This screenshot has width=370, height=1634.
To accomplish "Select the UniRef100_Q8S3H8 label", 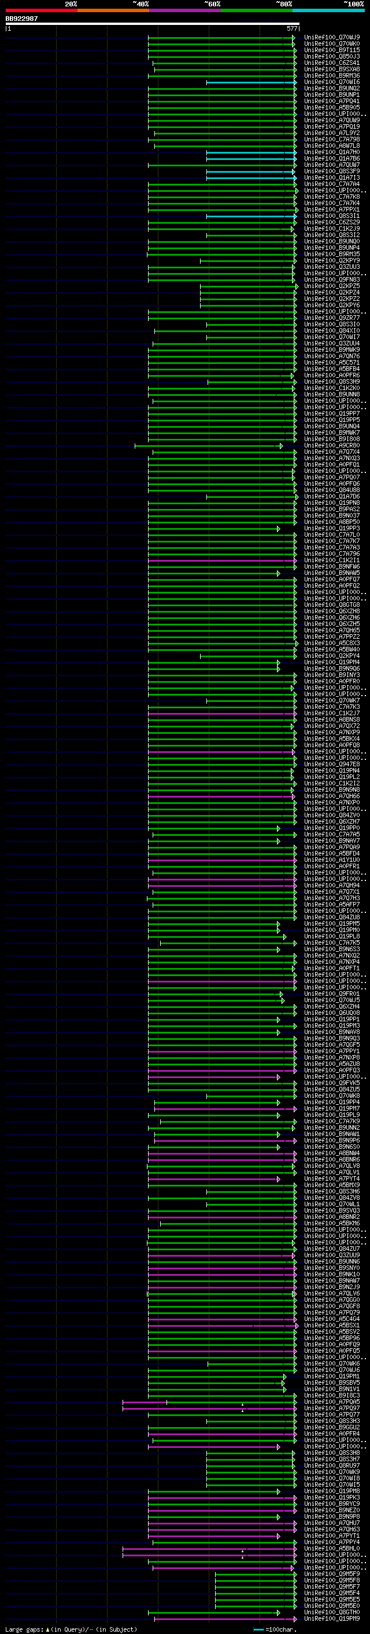I will [332, 1453].
